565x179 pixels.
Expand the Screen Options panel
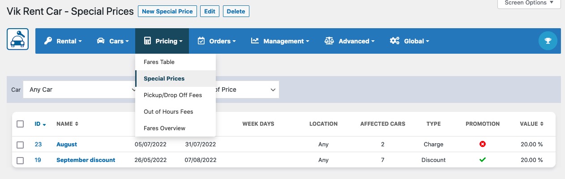point(529,3)
